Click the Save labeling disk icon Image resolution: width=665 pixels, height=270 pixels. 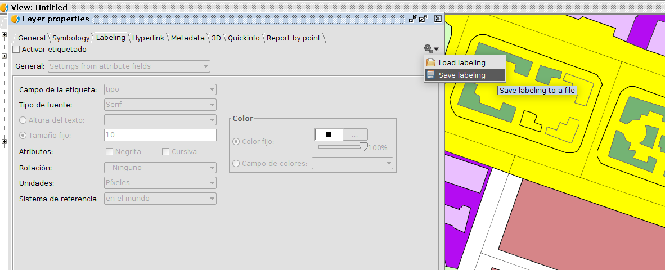[431, 75]
